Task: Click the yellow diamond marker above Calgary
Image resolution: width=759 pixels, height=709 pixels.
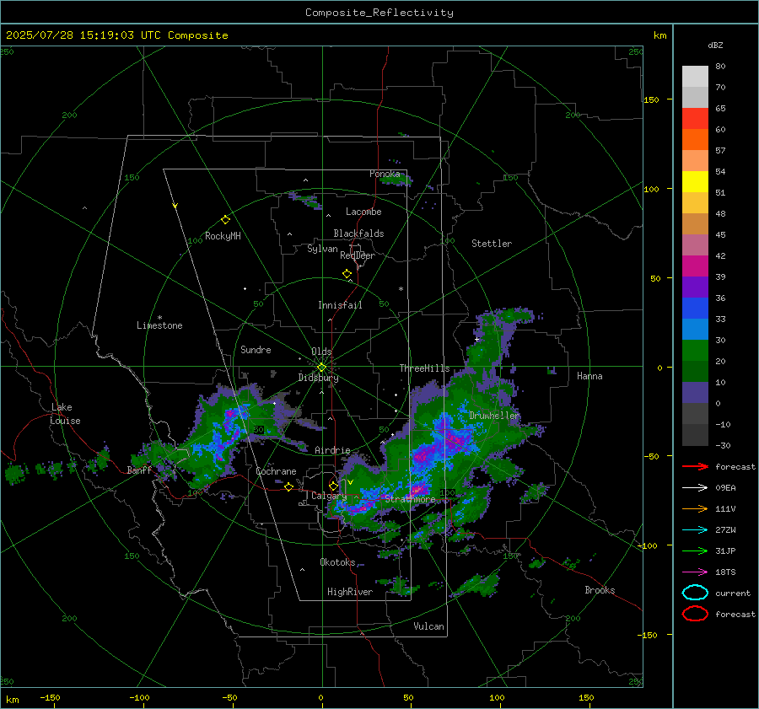Action: click(333, 486)
